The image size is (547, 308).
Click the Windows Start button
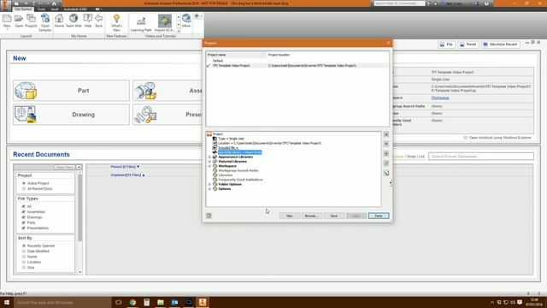[7, 302]
